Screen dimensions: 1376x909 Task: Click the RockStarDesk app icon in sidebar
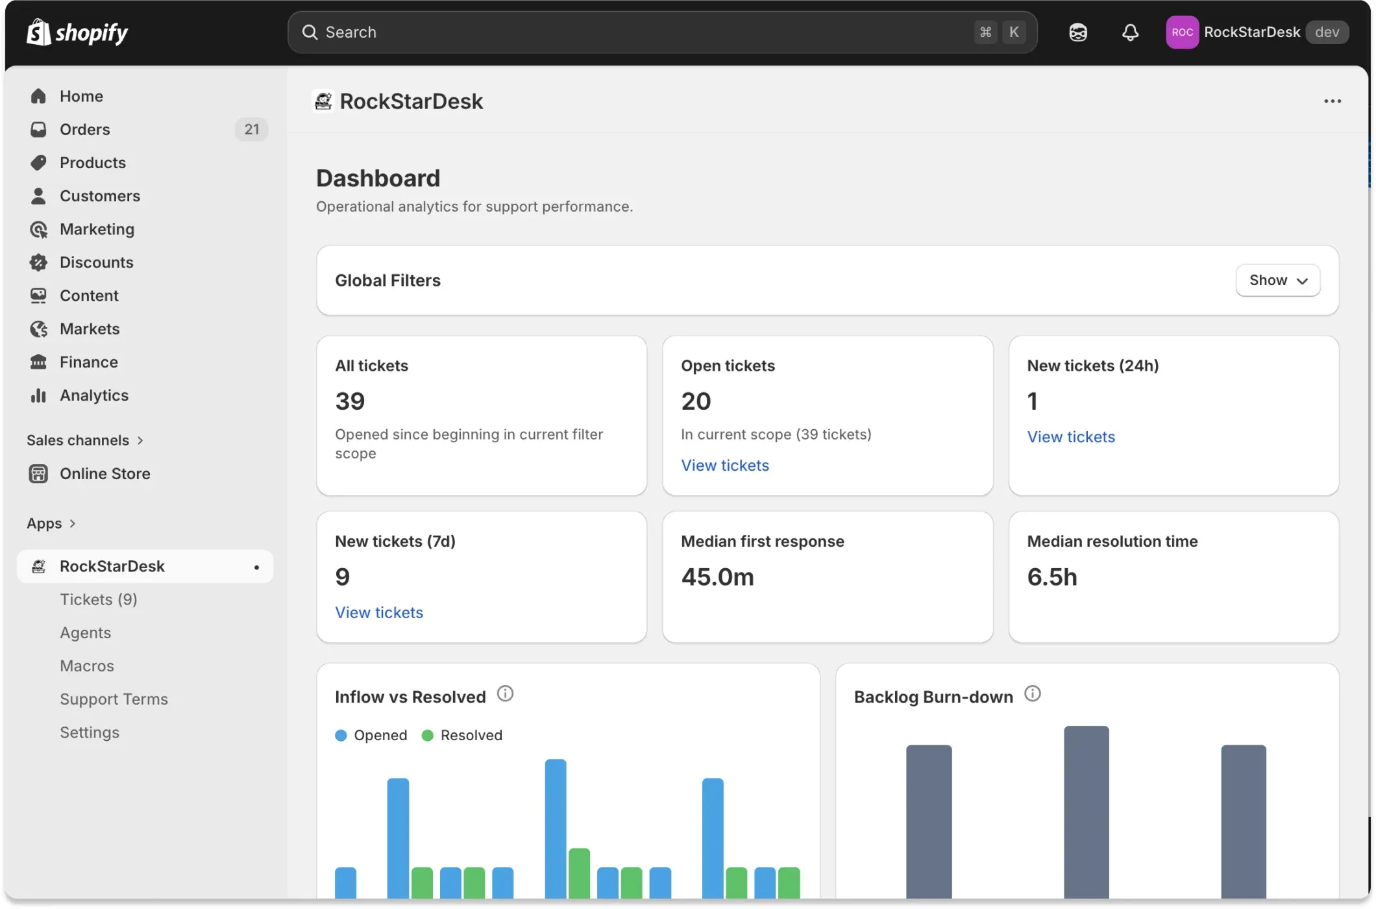38,566
